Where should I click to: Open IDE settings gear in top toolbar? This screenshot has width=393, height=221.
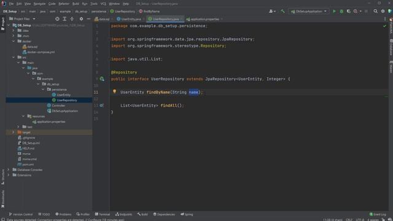(x=383, y=11)
